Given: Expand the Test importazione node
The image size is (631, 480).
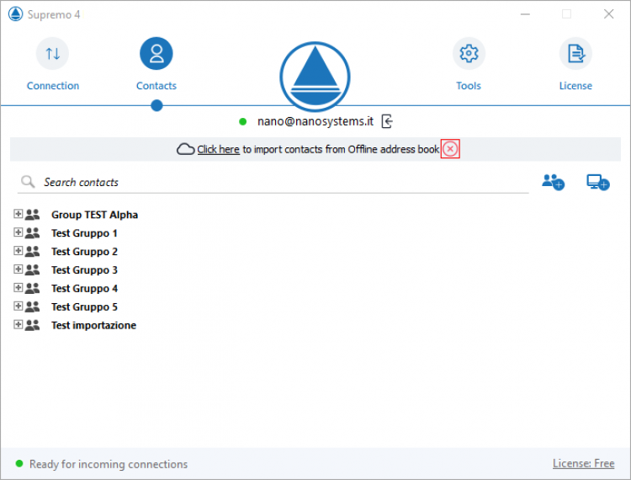Looking at the screenshot, I should pyautogui.click(x=19, y=324).
